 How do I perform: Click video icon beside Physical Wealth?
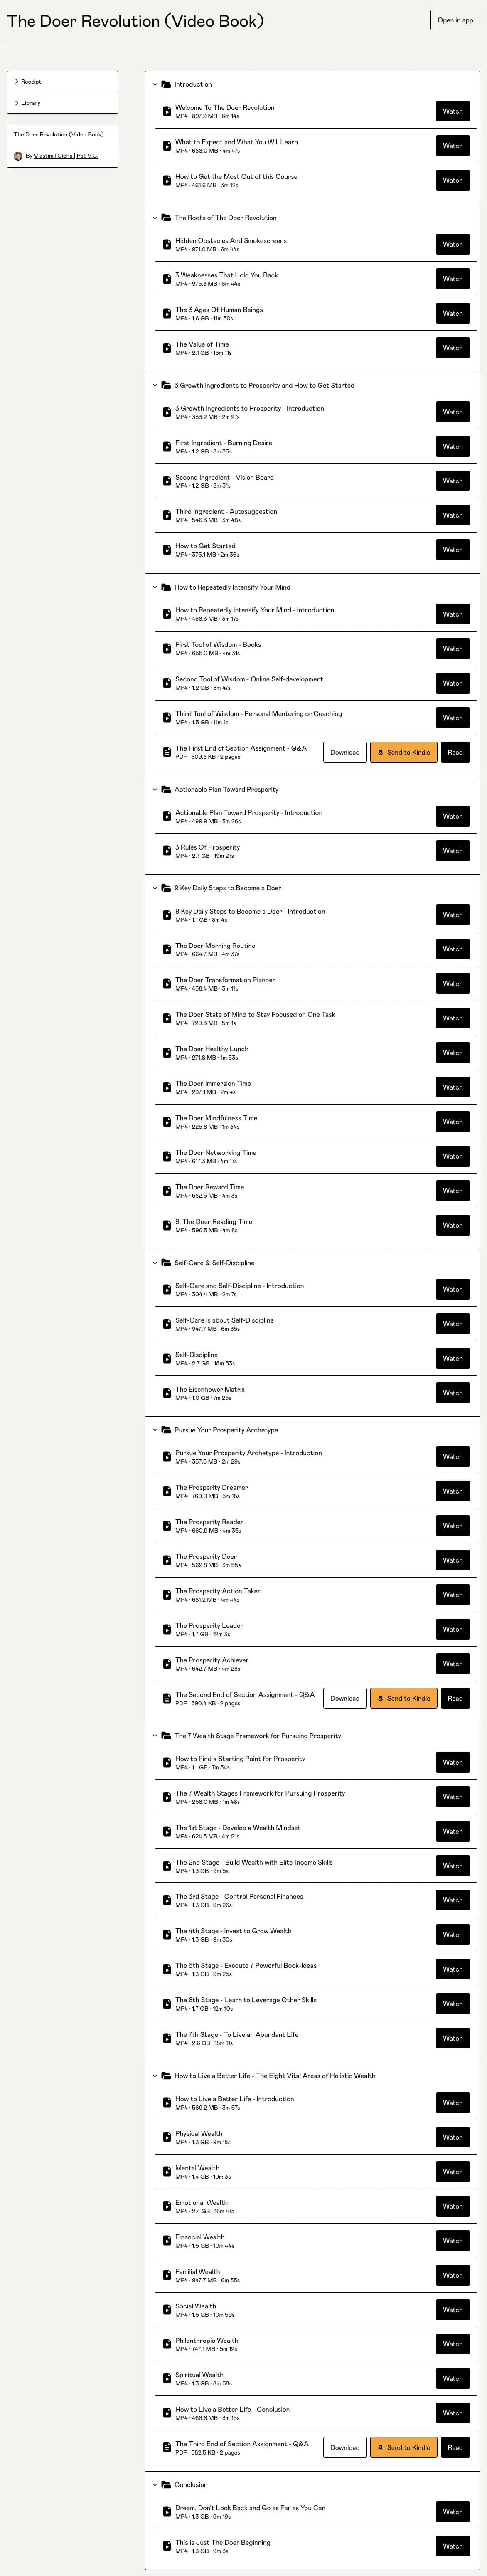coord(167,2137)
